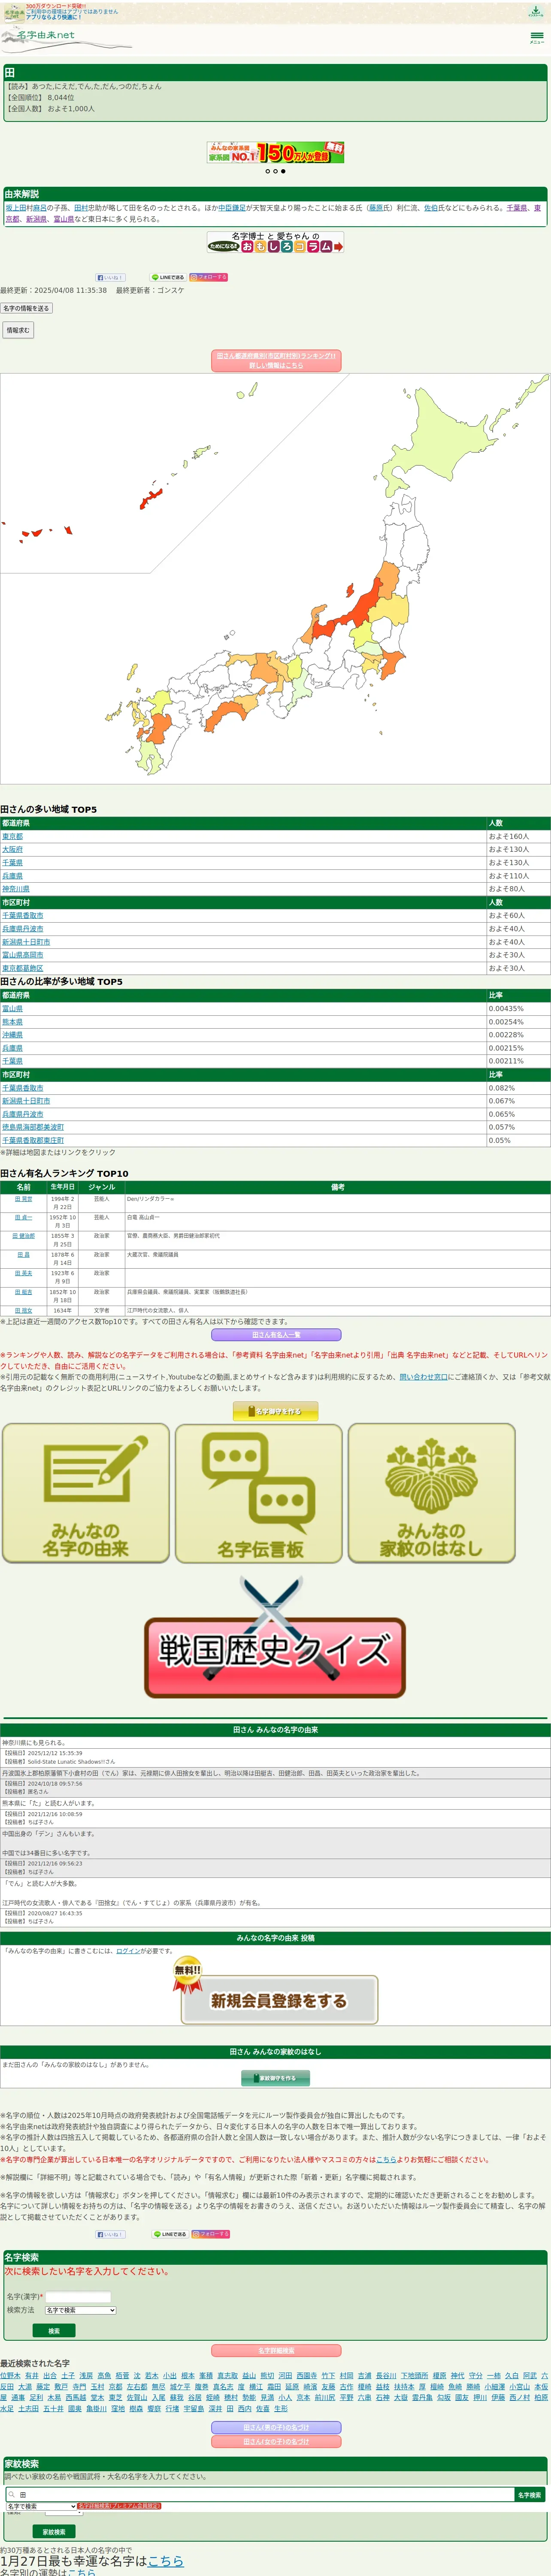Viewport: 551px width, 2576px height.
Task: Open 富山県高岡市 link
Action: coord(23,955)
